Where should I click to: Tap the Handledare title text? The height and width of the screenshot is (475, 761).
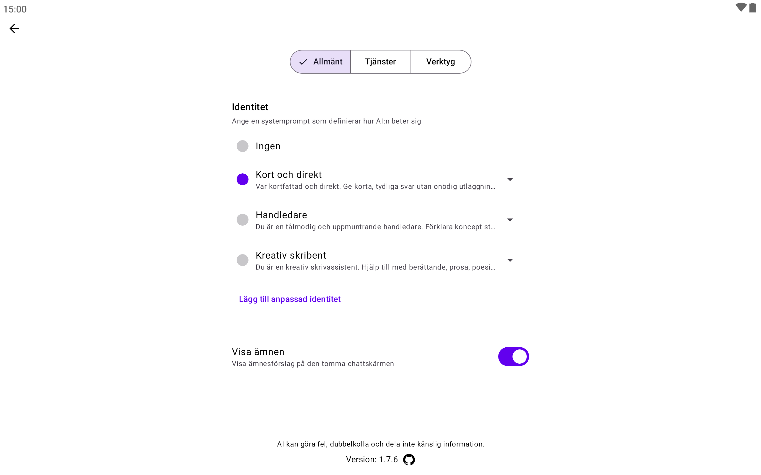point(281,215)
